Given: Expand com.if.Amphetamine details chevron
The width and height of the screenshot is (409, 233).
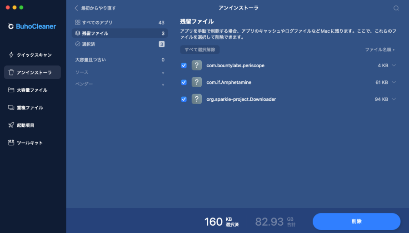Looking at the screenshot, I should (394, 82).
